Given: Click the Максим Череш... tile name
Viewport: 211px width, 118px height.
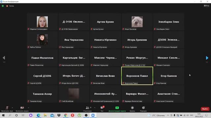Looking at the screenshot, I should [x=105, y=58].
